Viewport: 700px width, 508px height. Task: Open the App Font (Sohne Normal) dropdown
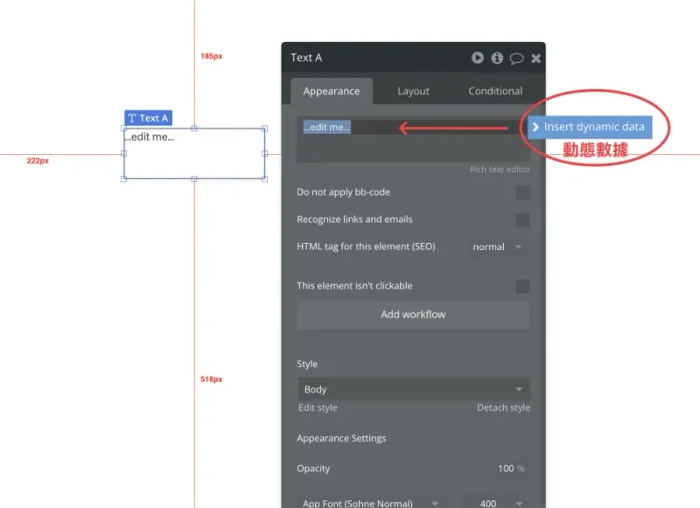[370, 503]
